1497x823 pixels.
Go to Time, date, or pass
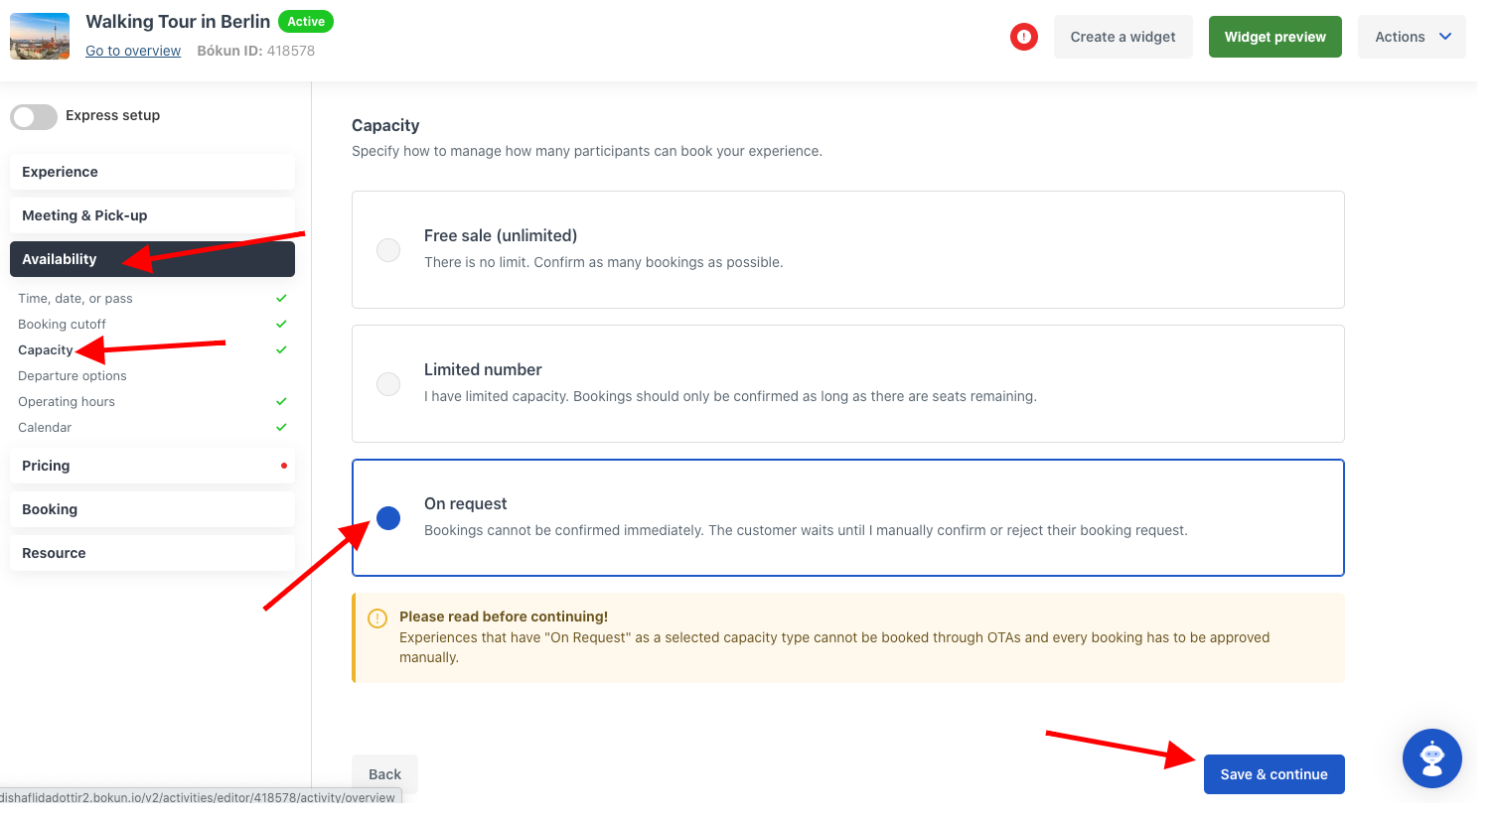point(75,298)
